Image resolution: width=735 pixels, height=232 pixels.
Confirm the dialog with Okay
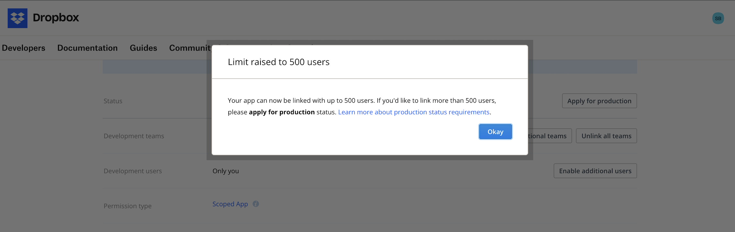click(495, 131)
